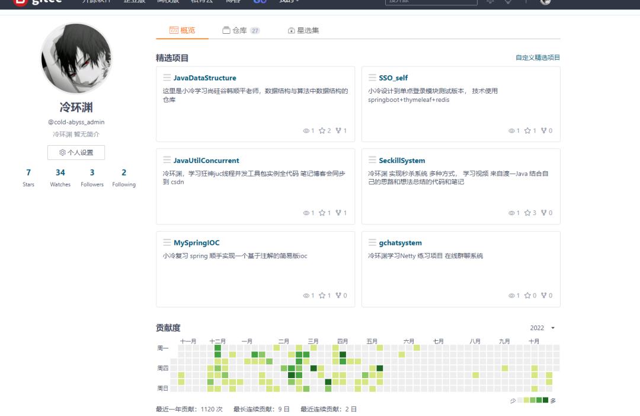Click the watch eye icon on JavaDataStructure card
This screenshot has width=640, height=416.
pyautogui.click(x=306, y=130)
